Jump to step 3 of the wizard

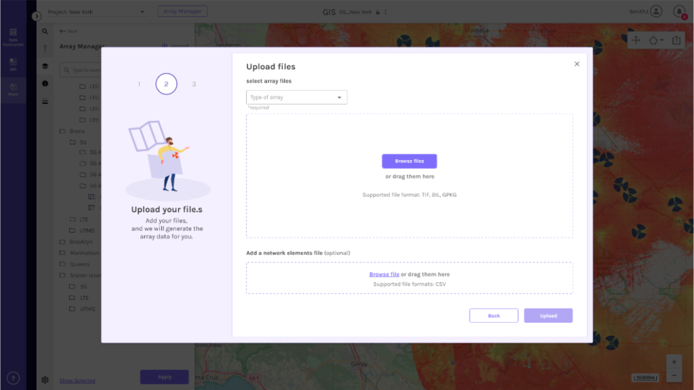(x=194, y=84)
